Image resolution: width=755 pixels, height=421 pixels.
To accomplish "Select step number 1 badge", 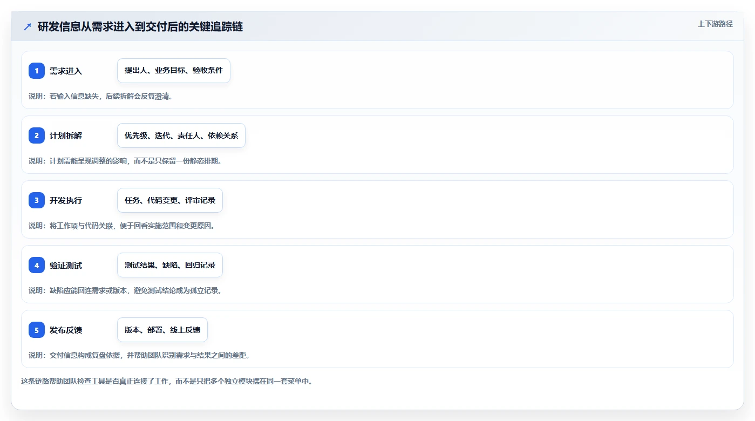I will (37, 71).
